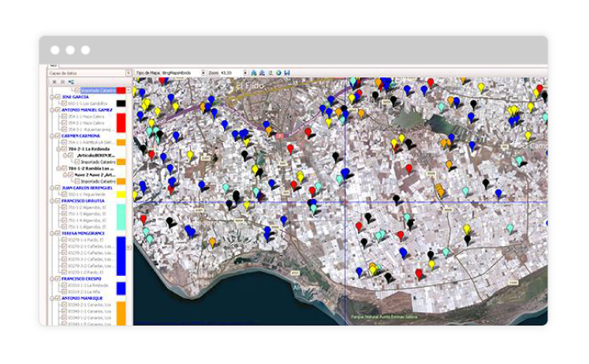Image resolution: width=589 pixels, height=364 pixels.
Task: Toggle the FRANCISCO CRESPO checkbox
Action: tap(59, 278)
